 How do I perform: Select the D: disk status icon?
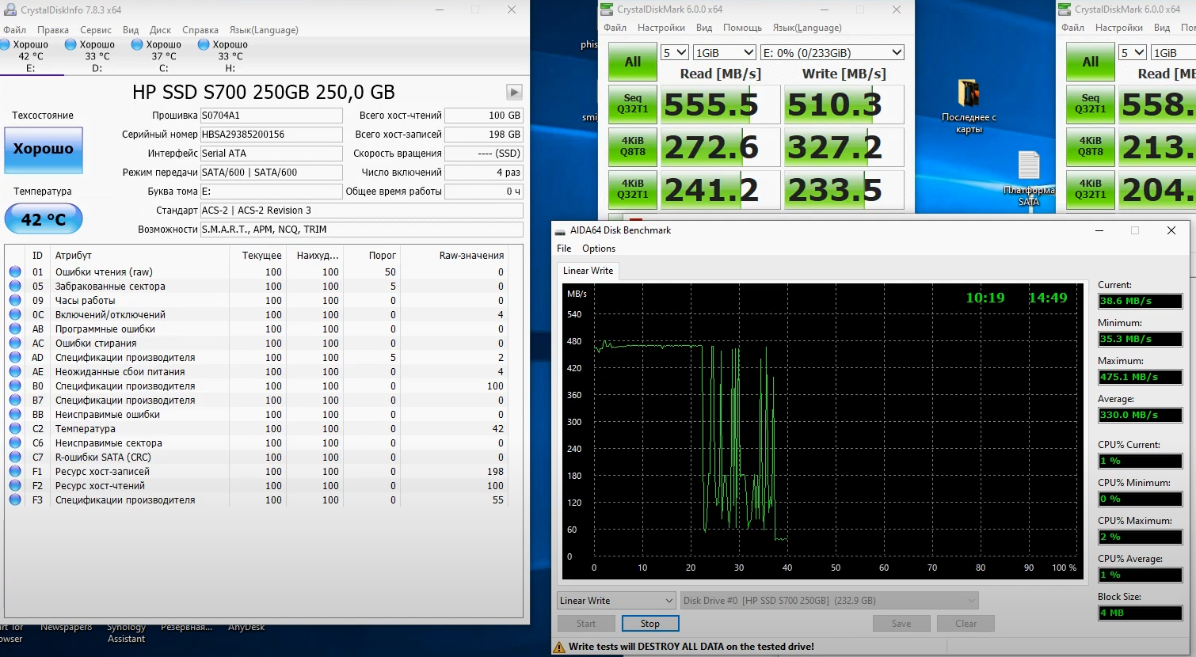click(x=70, y=44)
